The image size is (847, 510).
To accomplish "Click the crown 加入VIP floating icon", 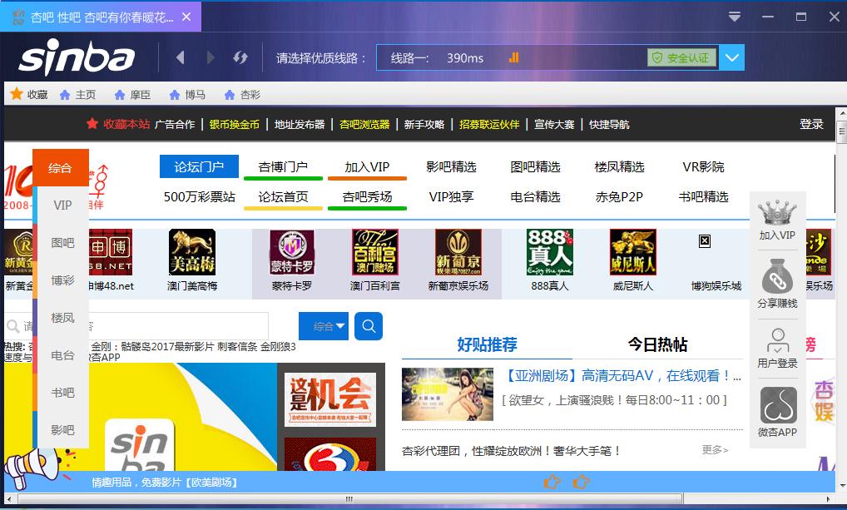I will click(x=777, y=213).
